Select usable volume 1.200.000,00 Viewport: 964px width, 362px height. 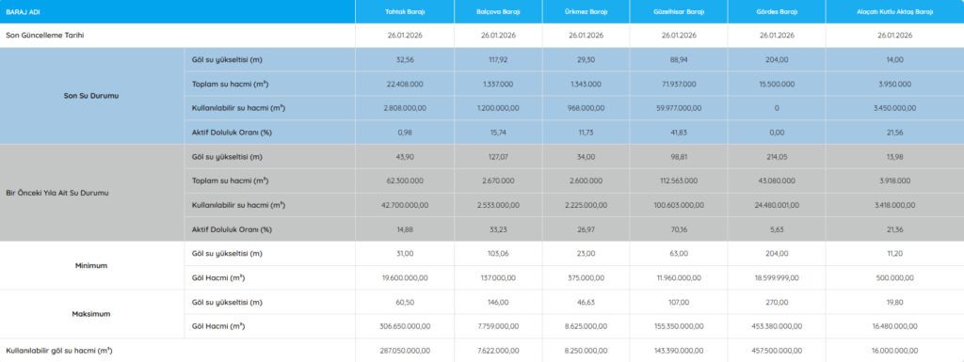tap(498, 109)
